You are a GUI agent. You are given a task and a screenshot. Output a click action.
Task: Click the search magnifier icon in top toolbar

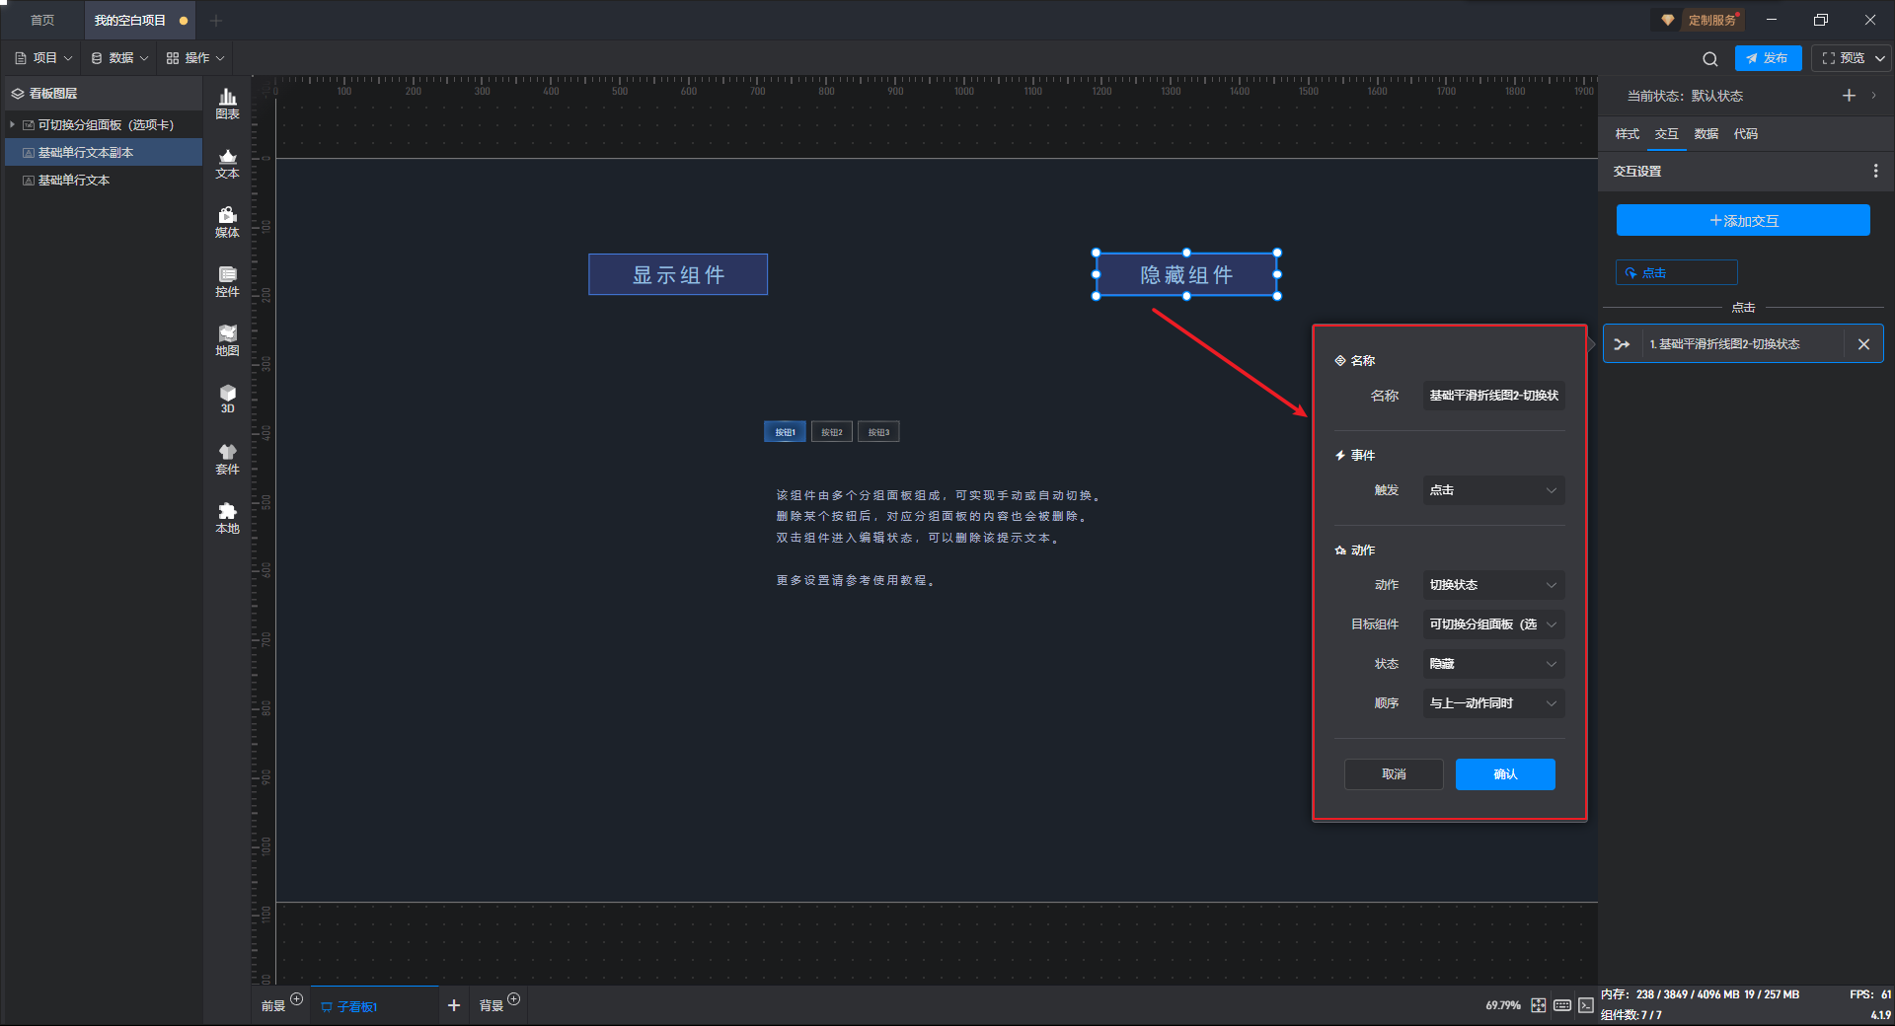point(1709,59)
